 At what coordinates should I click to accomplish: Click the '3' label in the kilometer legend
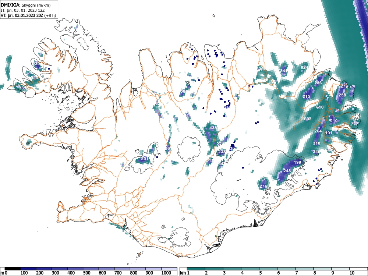pos(224,273)
